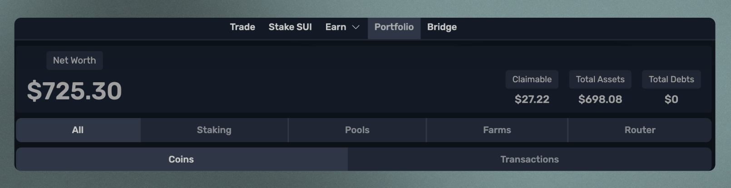Switch to the Router tab
Image resolution: width=731 pixels, height=188 pixels.
(x=640, y=130)
